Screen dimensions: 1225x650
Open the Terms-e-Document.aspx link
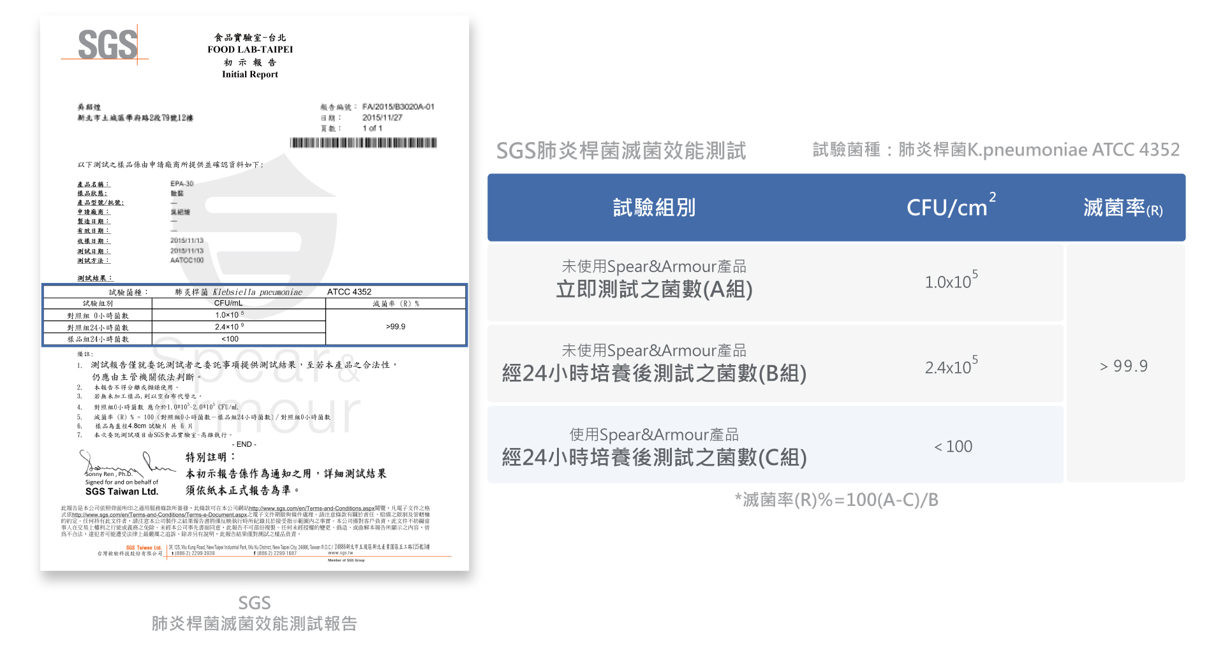pos(160,515)
